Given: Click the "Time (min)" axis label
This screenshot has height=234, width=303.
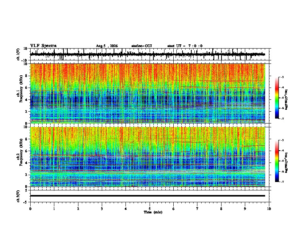Looking at the screenshot, I should [x=153, y=212].
